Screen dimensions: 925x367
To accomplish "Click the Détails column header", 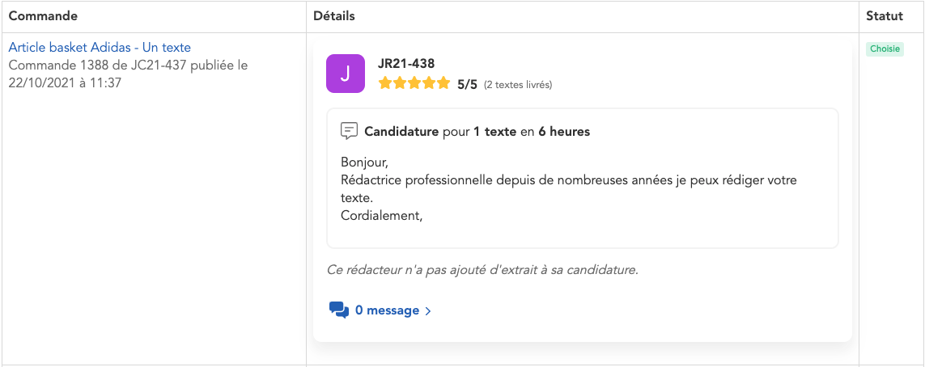I will (x=334, y=16).
